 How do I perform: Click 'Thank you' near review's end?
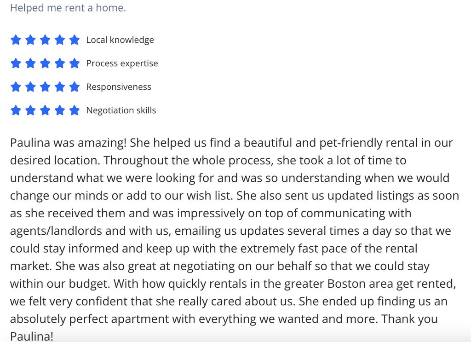(x=409, y=319)
